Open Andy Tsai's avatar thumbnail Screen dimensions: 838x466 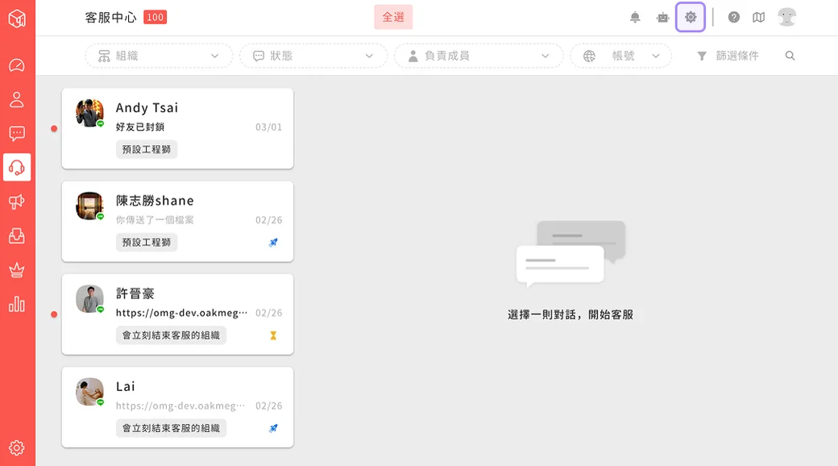[x=89, y=112]
